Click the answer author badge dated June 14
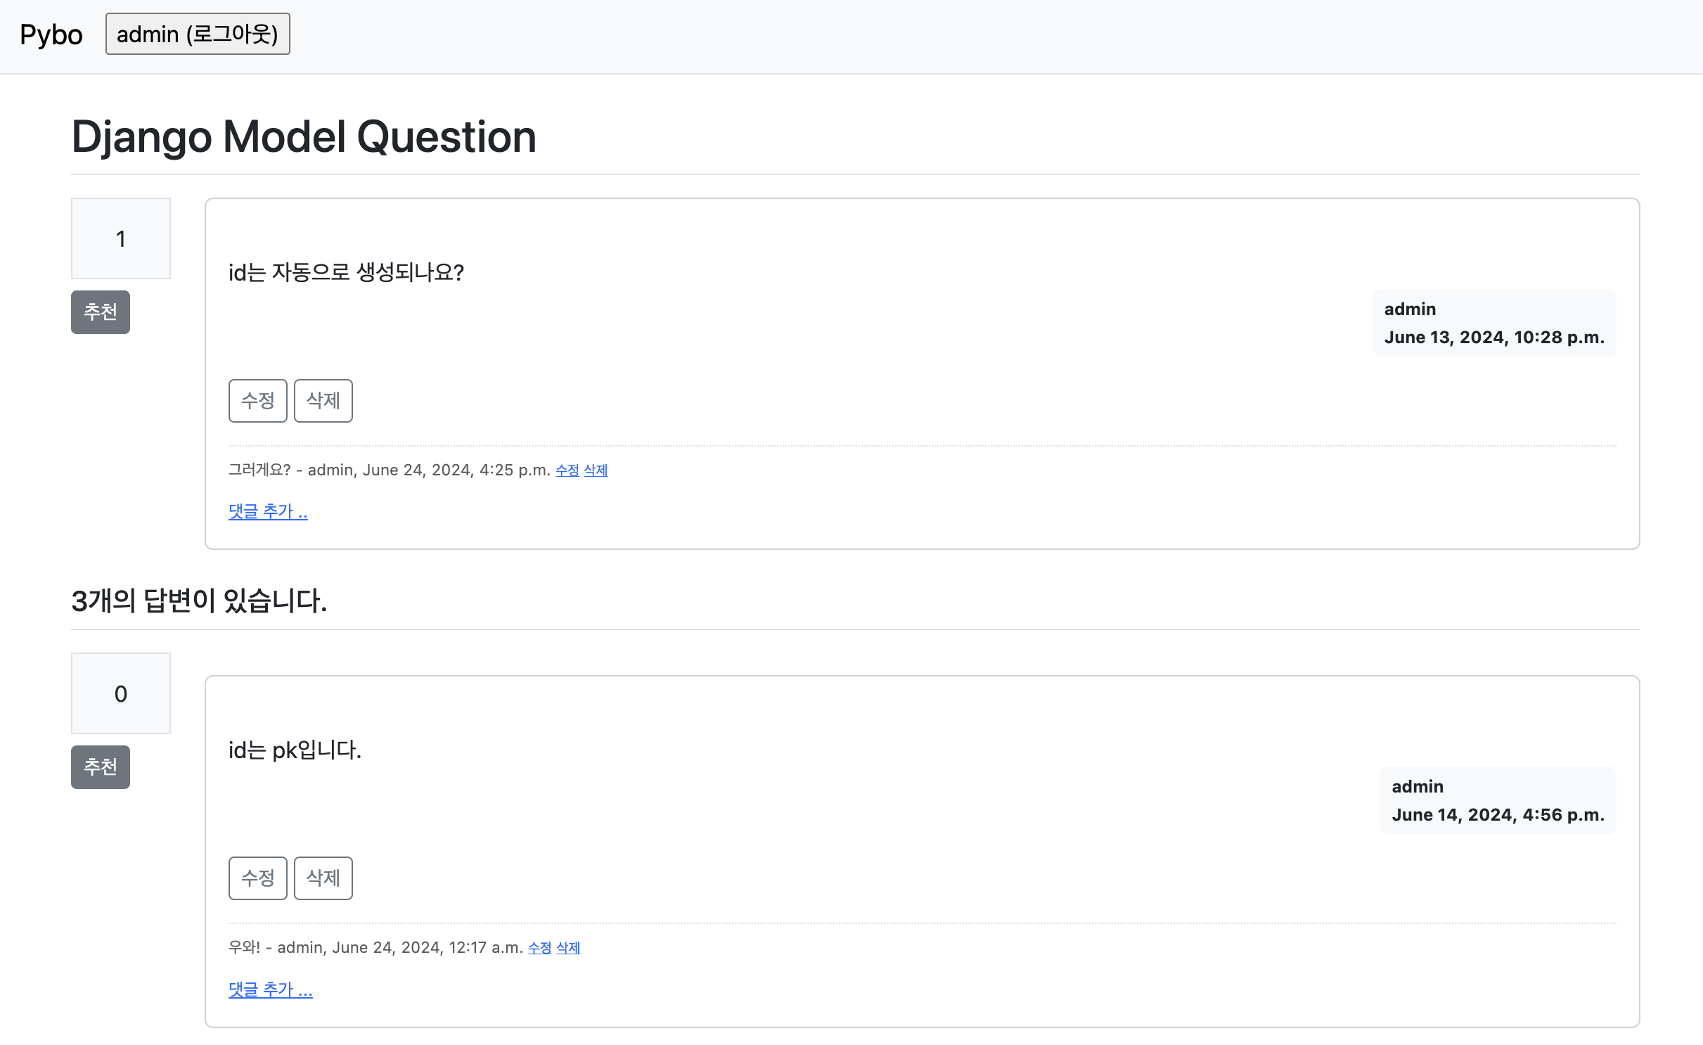Image resolution: width=1703 pixels, height=1045 pixels. (1497, 800)
